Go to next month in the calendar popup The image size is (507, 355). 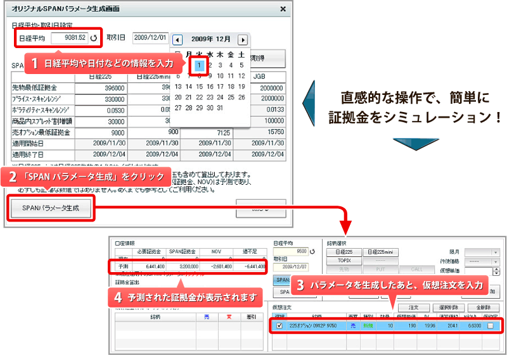point(243,40)
